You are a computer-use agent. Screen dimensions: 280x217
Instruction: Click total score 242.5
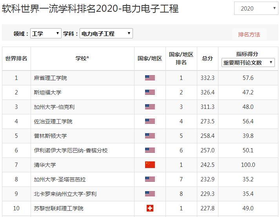tap(207, 165)
